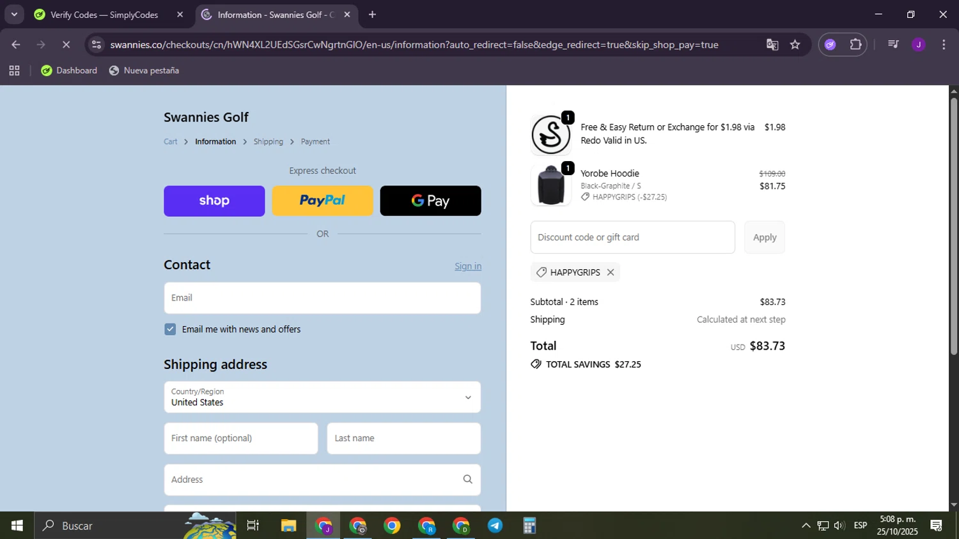The image size is (959, 539).
Task: Click the $83.73 total amount
Action: (x=767, y=346)
